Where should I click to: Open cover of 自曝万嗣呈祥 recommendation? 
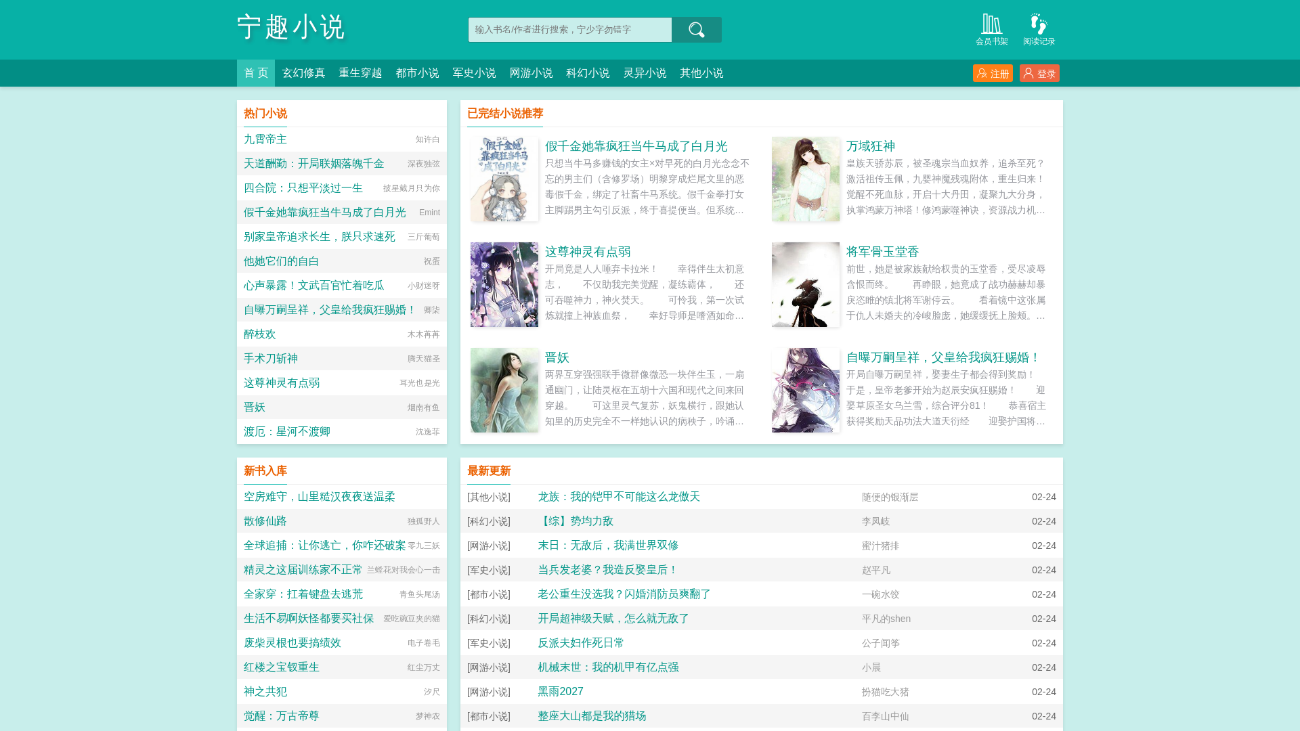point(806,391)
